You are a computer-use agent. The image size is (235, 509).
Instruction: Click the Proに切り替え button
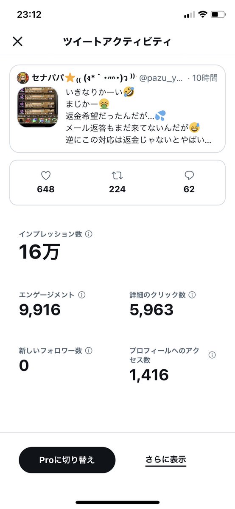click(x=67, y=460)
